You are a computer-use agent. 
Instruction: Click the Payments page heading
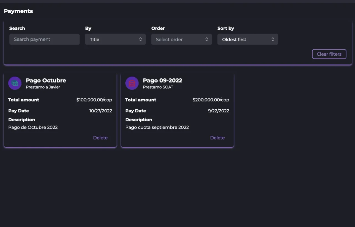pyautogui.click(x=18, y=11)
